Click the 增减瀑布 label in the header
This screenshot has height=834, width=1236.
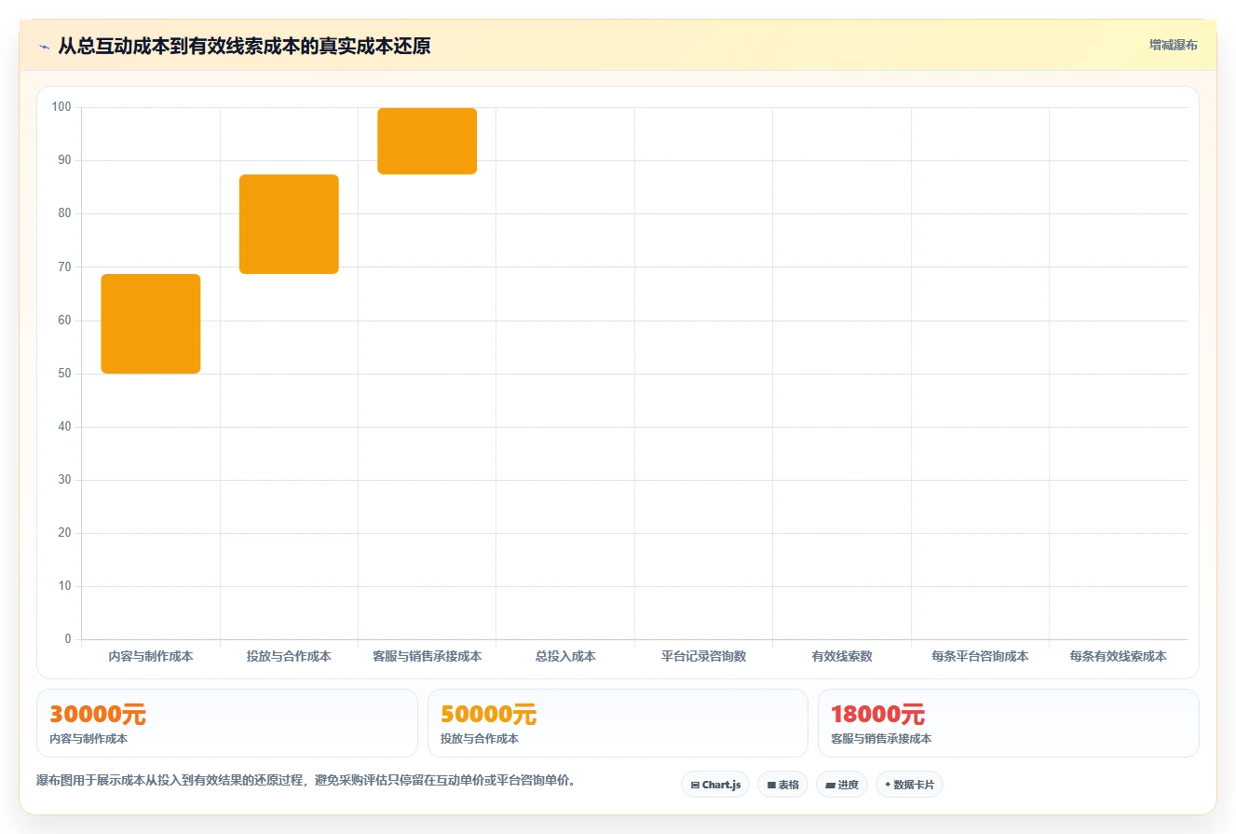(1173, 45)
